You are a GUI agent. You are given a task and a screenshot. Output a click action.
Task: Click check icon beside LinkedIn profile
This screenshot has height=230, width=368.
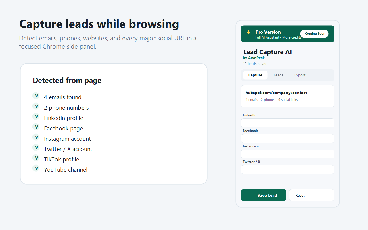pos(36,117)
